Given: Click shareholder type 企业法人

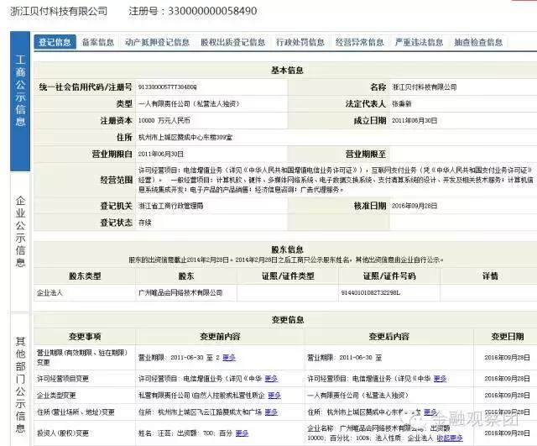Looking at the screenshot, I should pyautogui.click(x=50, y=293).
